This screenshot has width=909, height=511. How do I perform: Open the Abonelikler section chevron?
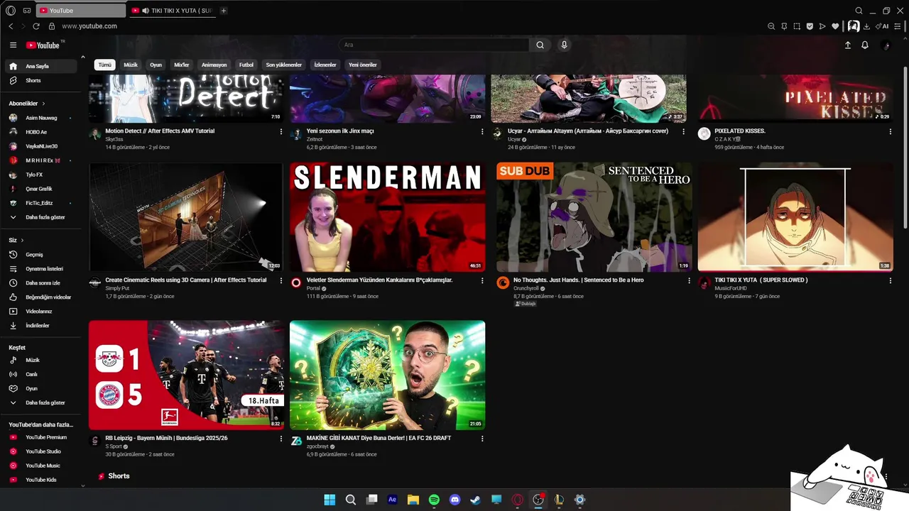43,104
